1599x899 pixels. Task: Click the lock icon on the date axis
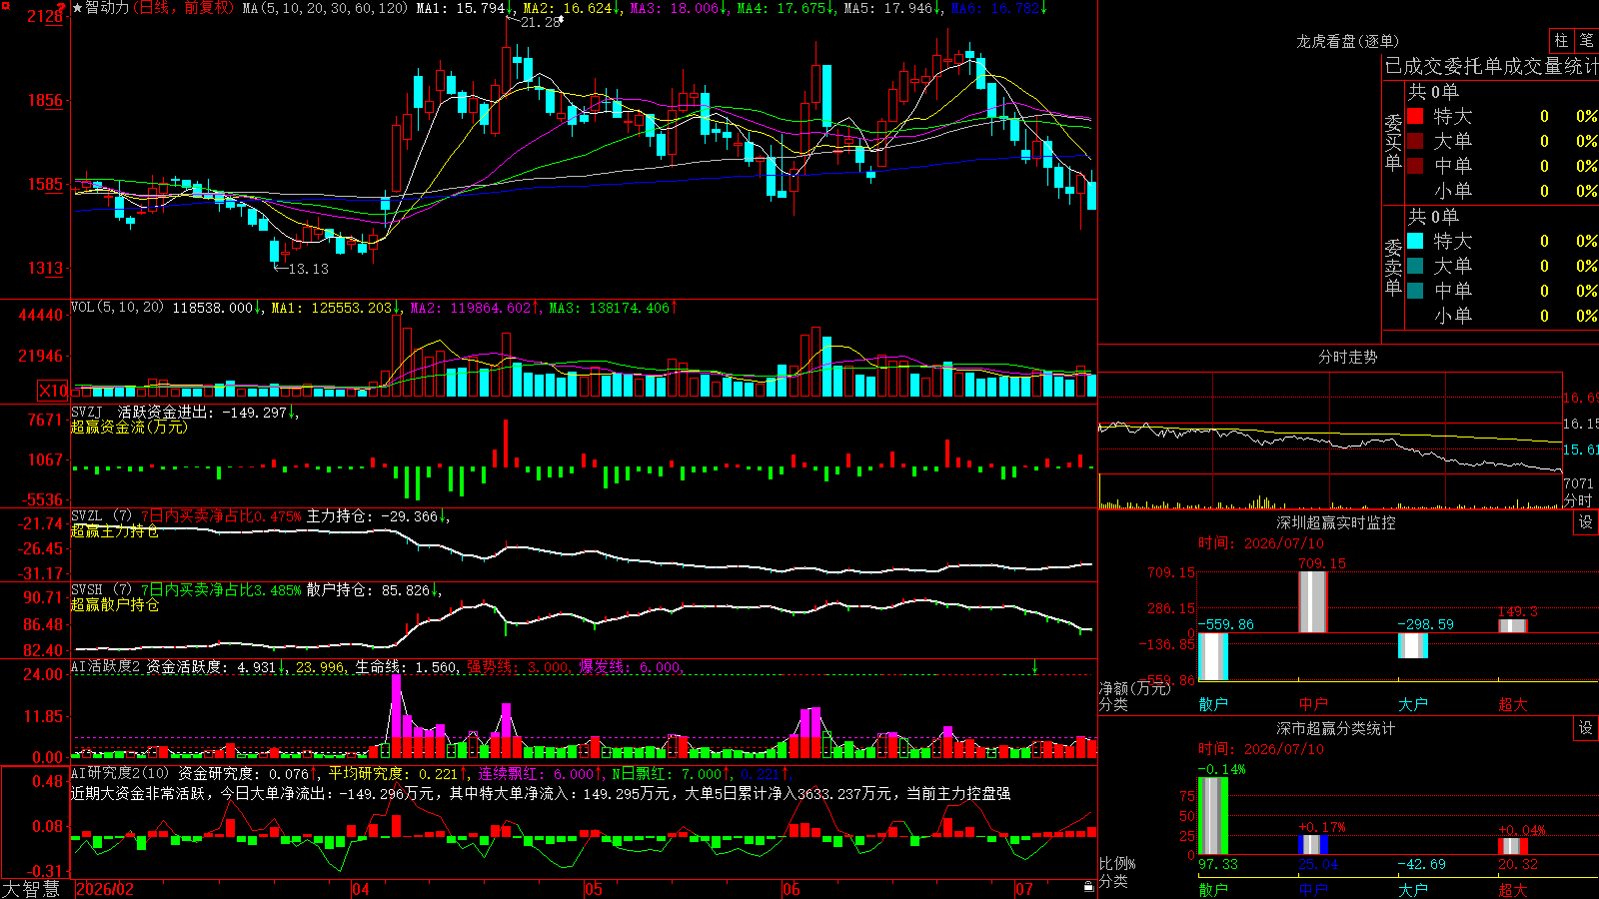pos(1088,887)
